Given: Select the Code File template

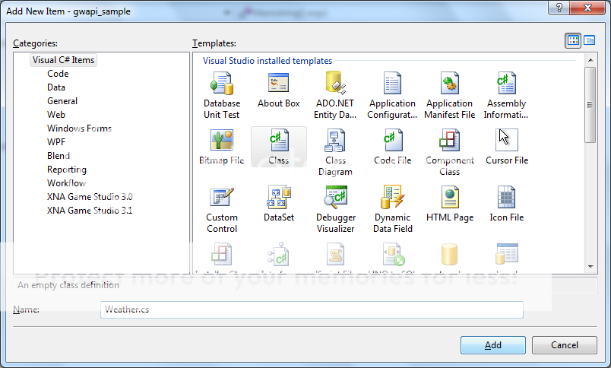Looking at the screenshot, I should click(x=392, y=147).
